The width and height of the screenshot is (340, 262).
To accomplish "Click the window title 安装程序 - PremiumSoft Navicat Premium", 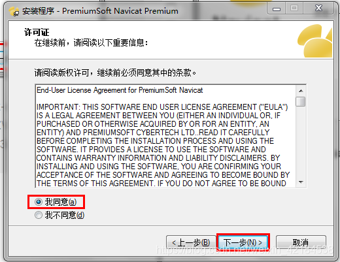I will tap(100, 11).
